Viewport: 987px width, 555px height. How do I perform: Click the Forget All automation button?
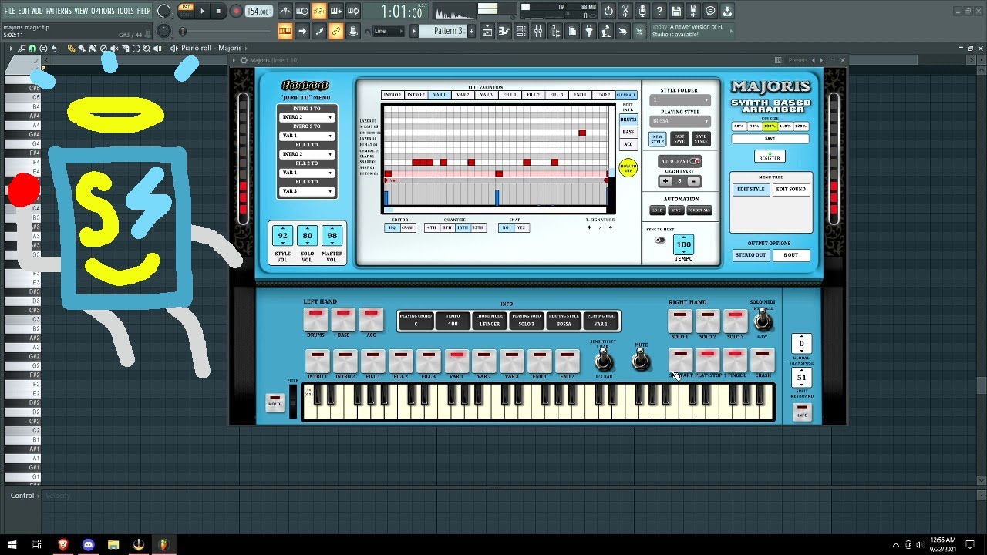click(x=699, y=210)
